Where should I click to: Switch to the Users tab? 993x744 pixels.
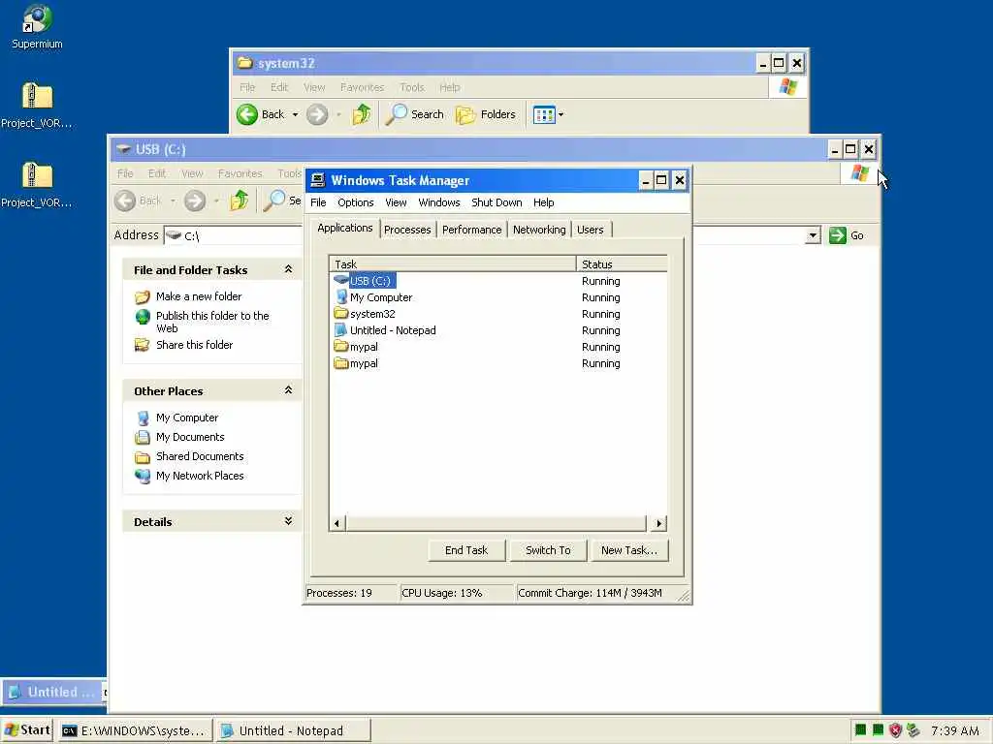tap(591, 230)
